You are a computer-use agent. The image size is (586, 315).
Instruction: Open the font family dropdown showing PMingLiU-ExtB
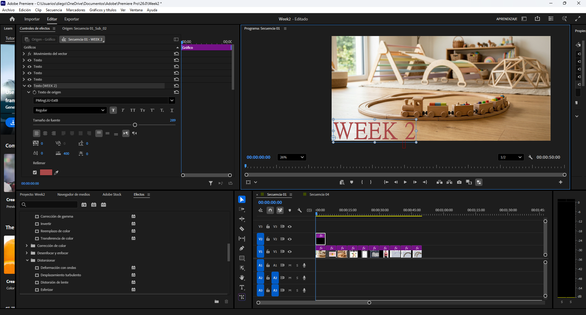click(x=172, y=100)
